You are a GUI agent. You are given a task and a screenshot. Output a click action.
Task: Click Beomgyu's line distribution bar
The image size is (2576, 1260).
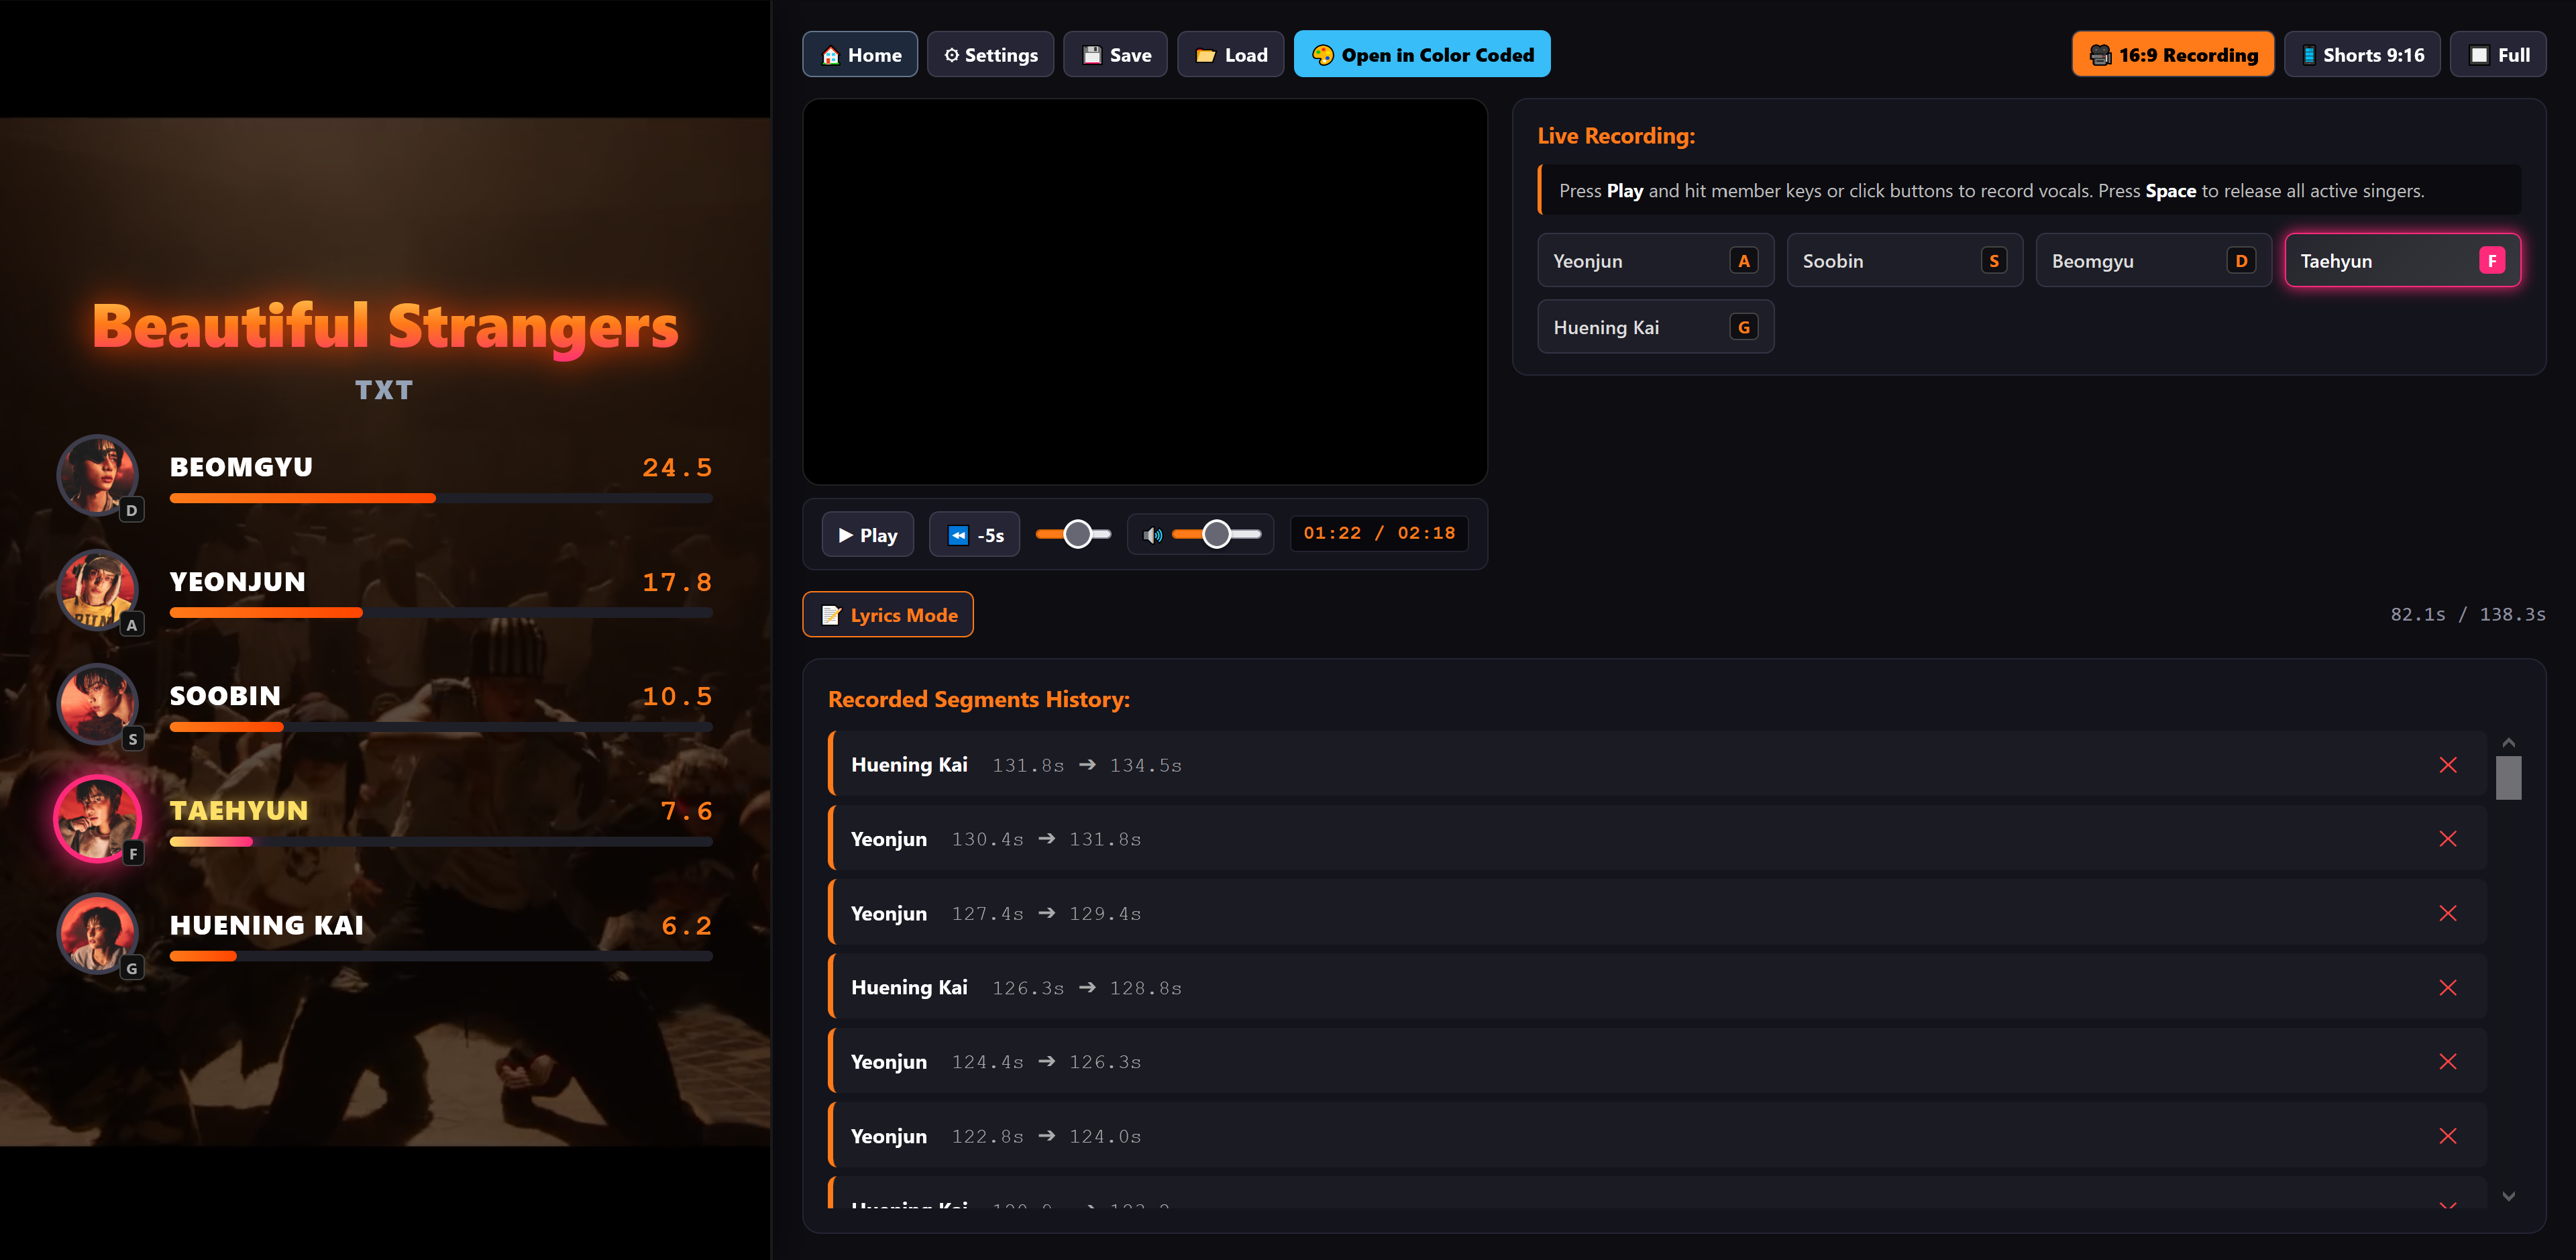[441, 498]
